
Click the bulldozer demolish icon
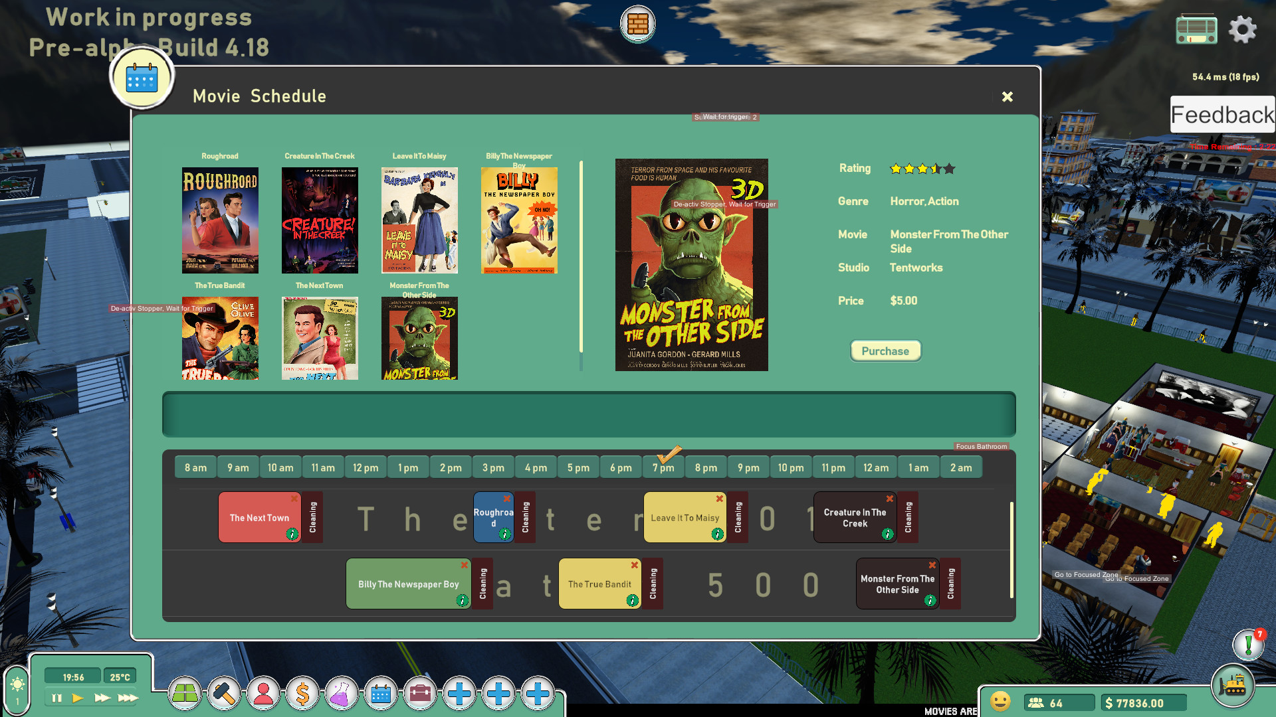tap(1233, 686)
